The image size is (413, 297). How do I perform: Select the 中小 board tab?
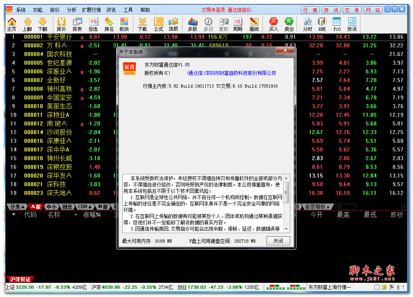point(52,207)
